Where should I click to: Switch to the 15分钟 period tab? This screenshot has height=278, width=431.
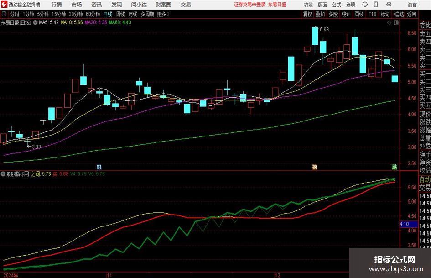pyautogui.click(x=59, y=14)
